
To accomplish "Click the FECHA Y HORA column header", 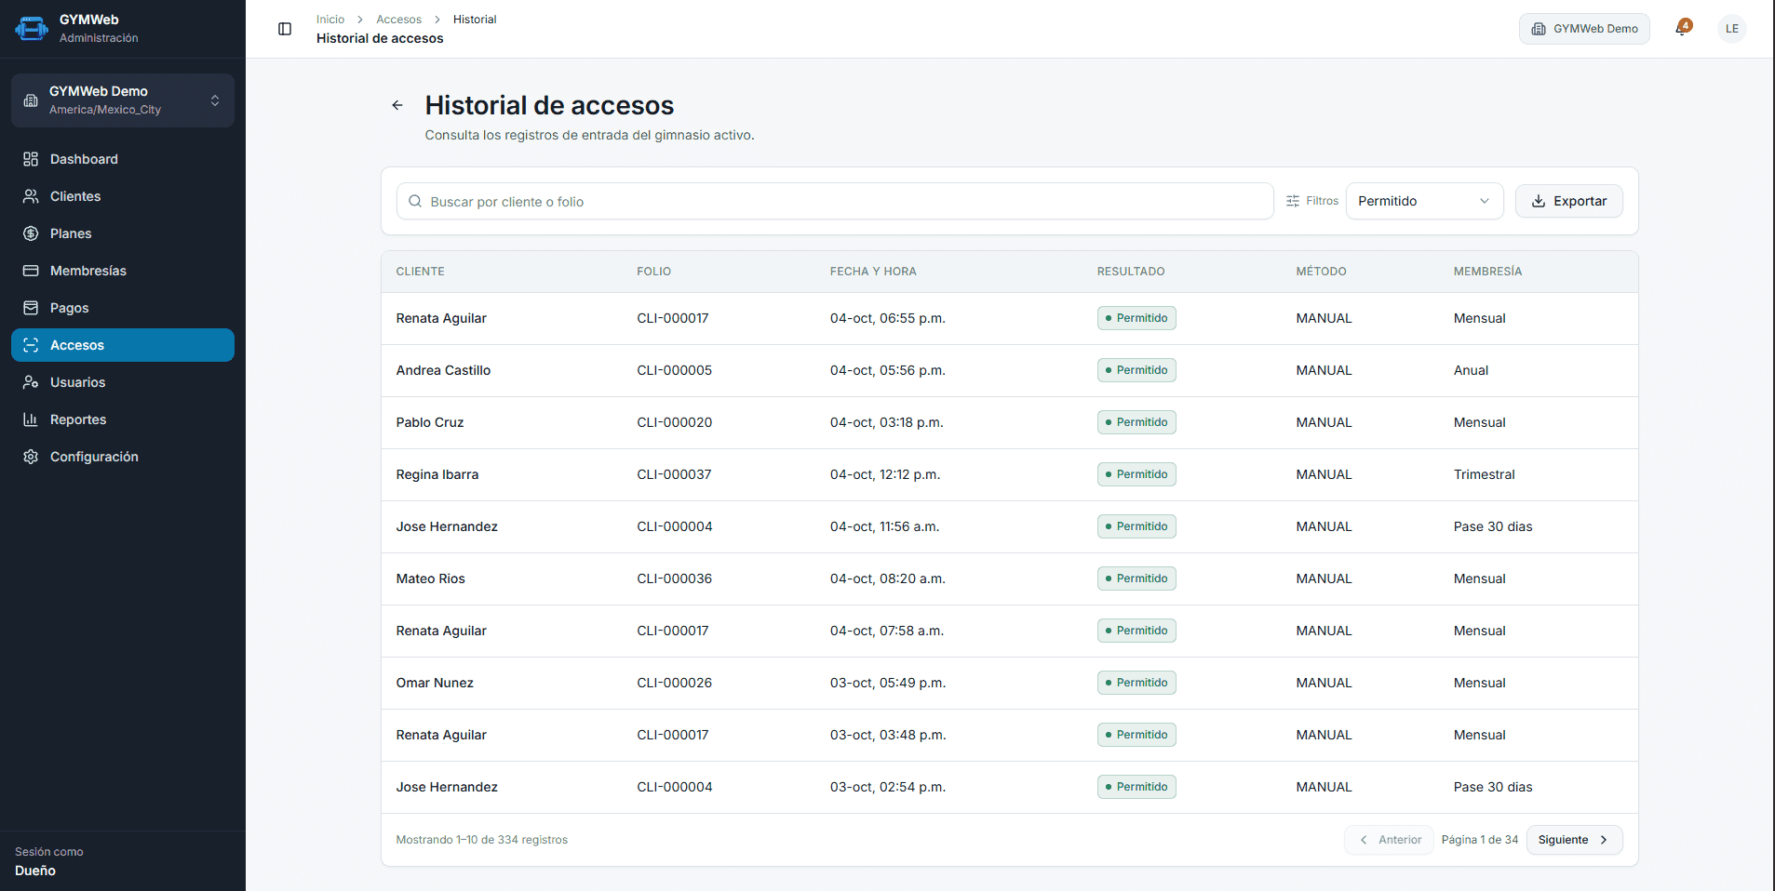I will pos(873,272).
